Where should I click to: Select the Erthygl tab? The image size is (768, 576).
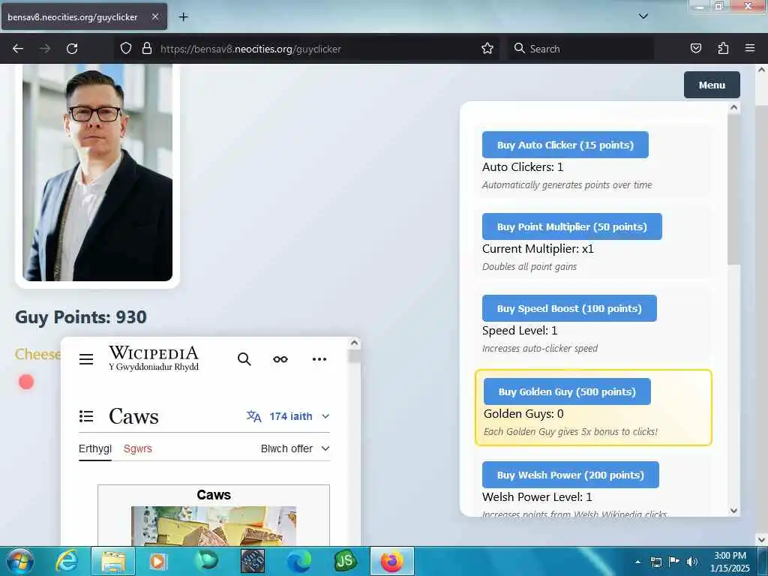click(95, 448)
